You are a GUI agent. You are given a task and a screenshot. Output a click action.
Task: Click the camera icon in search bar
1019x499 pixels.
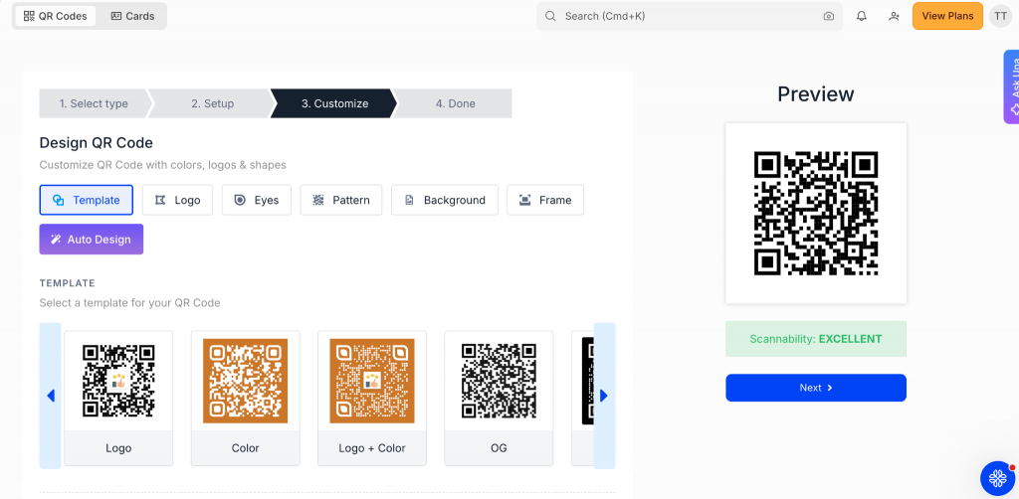[828, 16]
